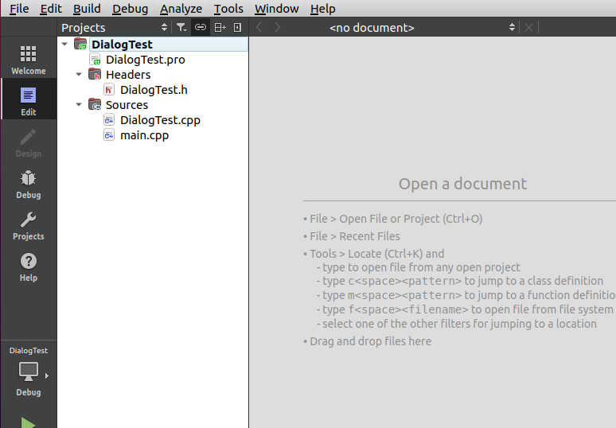Open the Help mode

(x=29, y=267)
